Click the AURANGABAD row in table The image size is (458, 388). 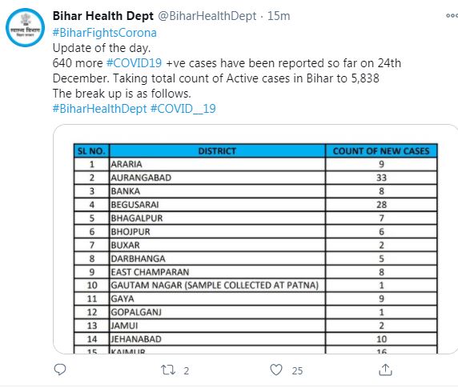pyautogui.click(x=255, y=178)
